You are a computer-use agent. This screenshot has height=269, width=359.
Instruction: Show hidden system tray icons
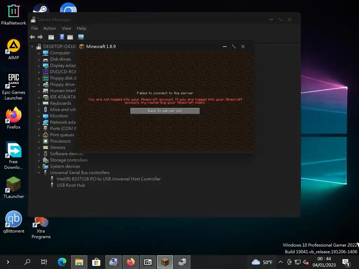[280, 262]
